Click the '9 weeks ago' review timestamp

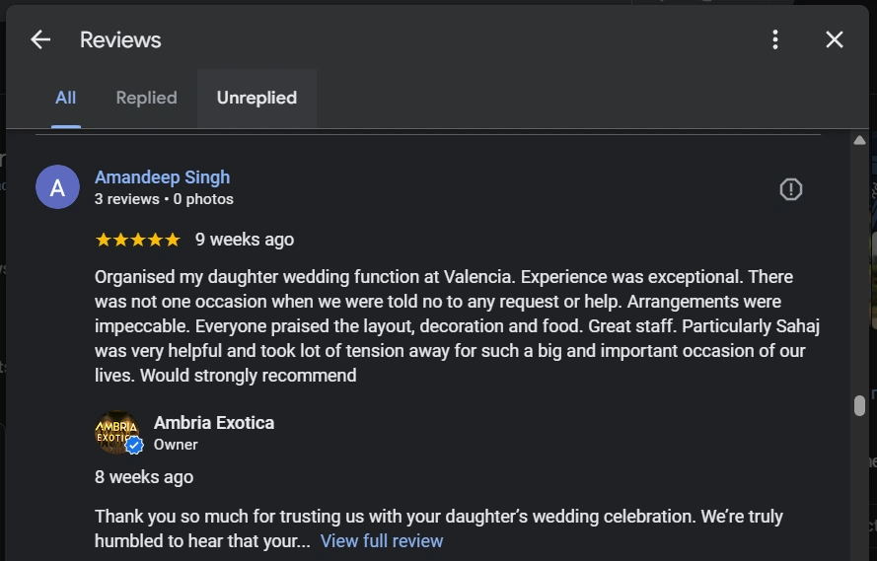pos(245,240)
